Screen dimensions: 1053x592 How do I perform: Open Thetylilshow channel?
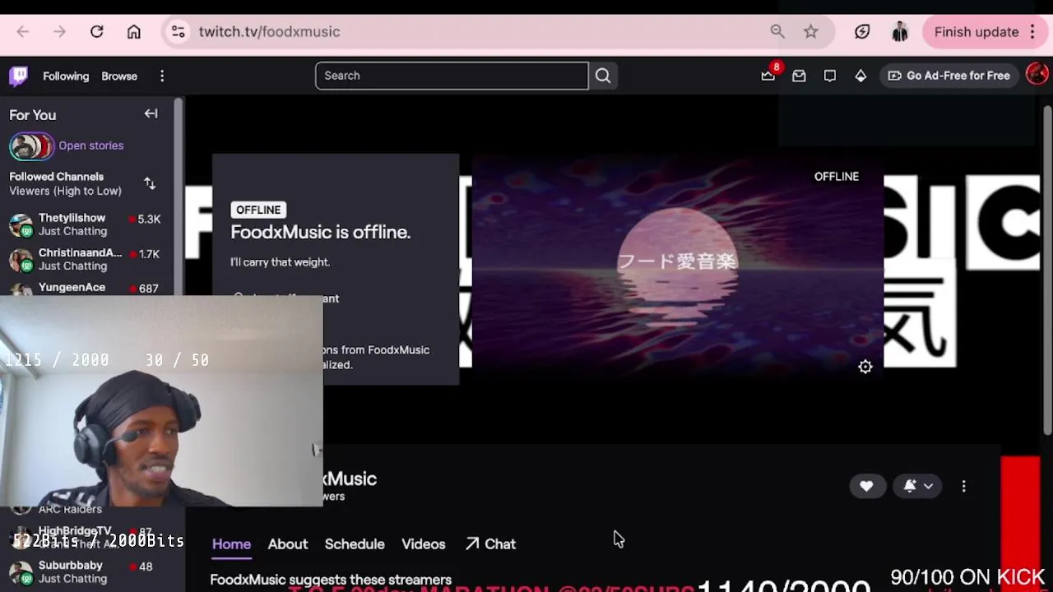coord(86,224)
